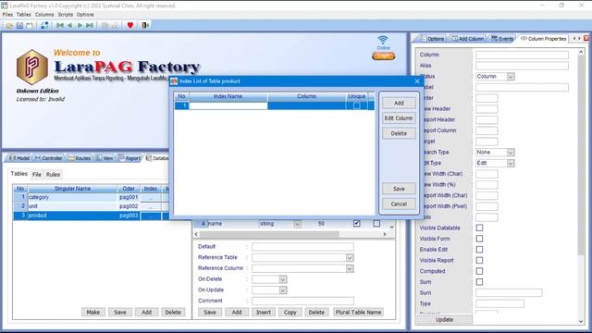592x333 pixels.
Task: Toggle Unique checkbox in index row 1
Action: click(x=356, y=106)
